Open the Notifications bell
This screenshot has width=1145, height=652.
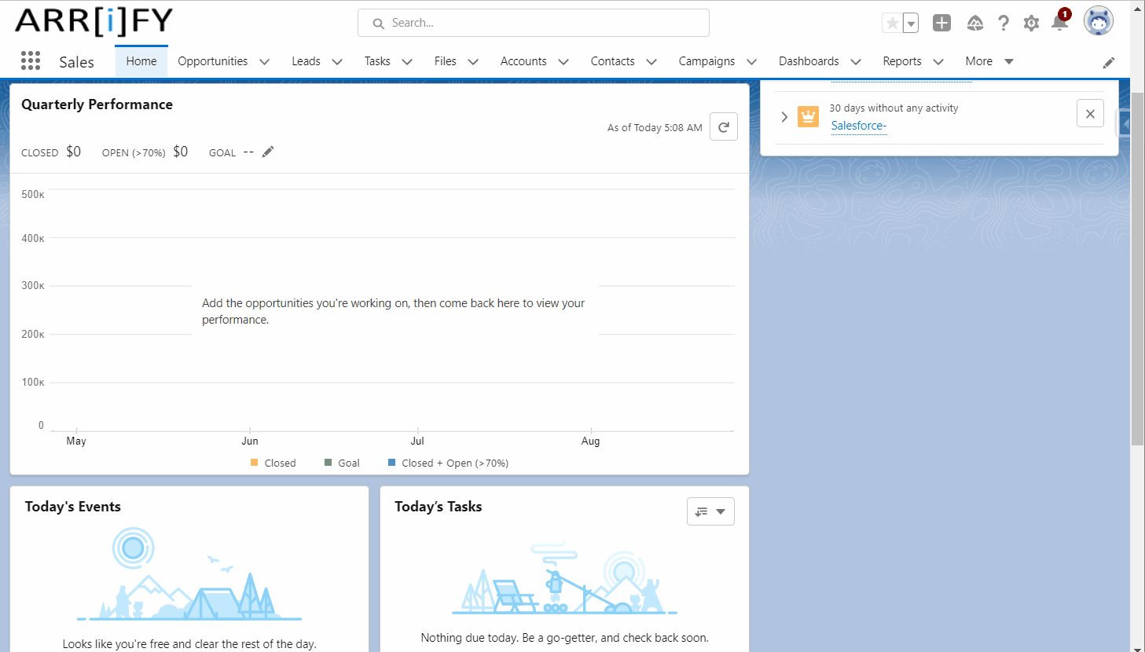pos(1059,23)
